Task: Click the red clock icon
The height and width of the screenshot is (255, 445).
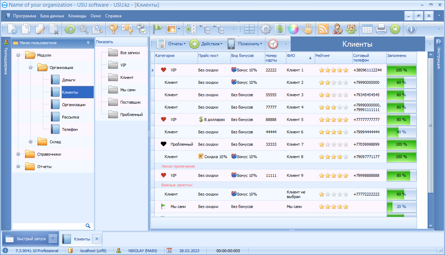Action: pos(273,44)
